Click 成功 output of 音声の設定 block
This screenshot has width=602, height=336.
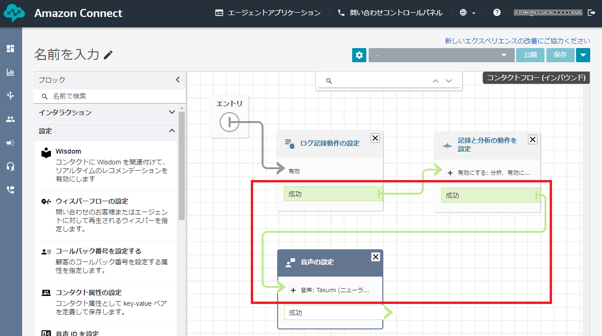coord(333,312)
